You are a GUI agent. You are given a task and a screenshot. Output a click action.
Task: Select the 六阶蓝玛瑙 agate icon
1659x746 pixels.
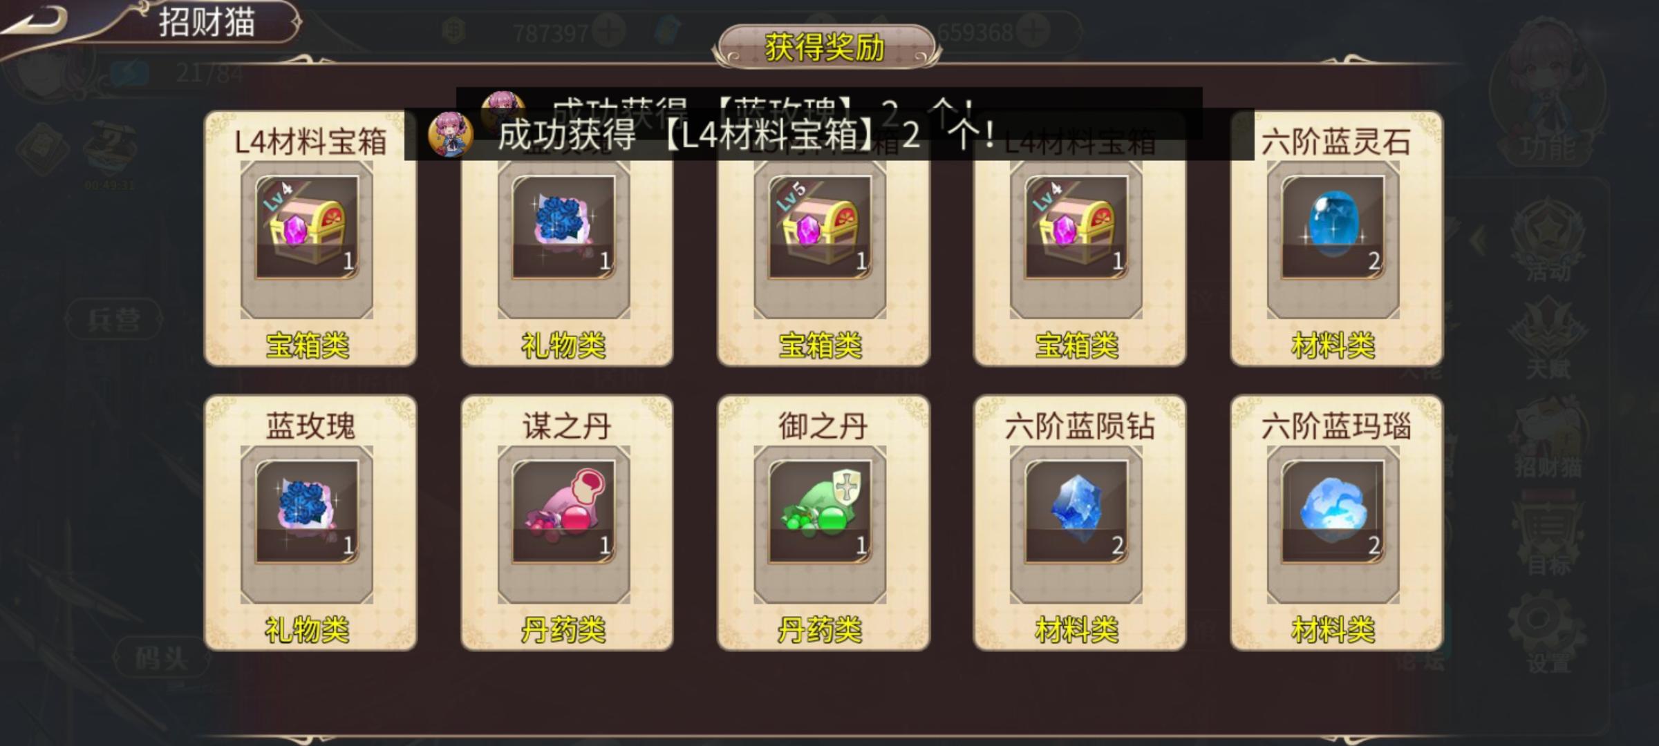pos(1333,513)
